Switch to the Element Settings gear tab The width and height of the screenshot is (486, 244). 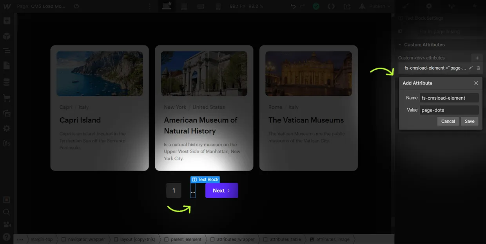pos(429,6)
